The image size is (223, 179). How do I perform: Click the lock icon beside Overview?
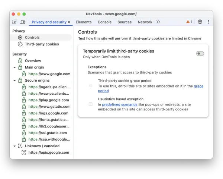(x=20, y=61)
